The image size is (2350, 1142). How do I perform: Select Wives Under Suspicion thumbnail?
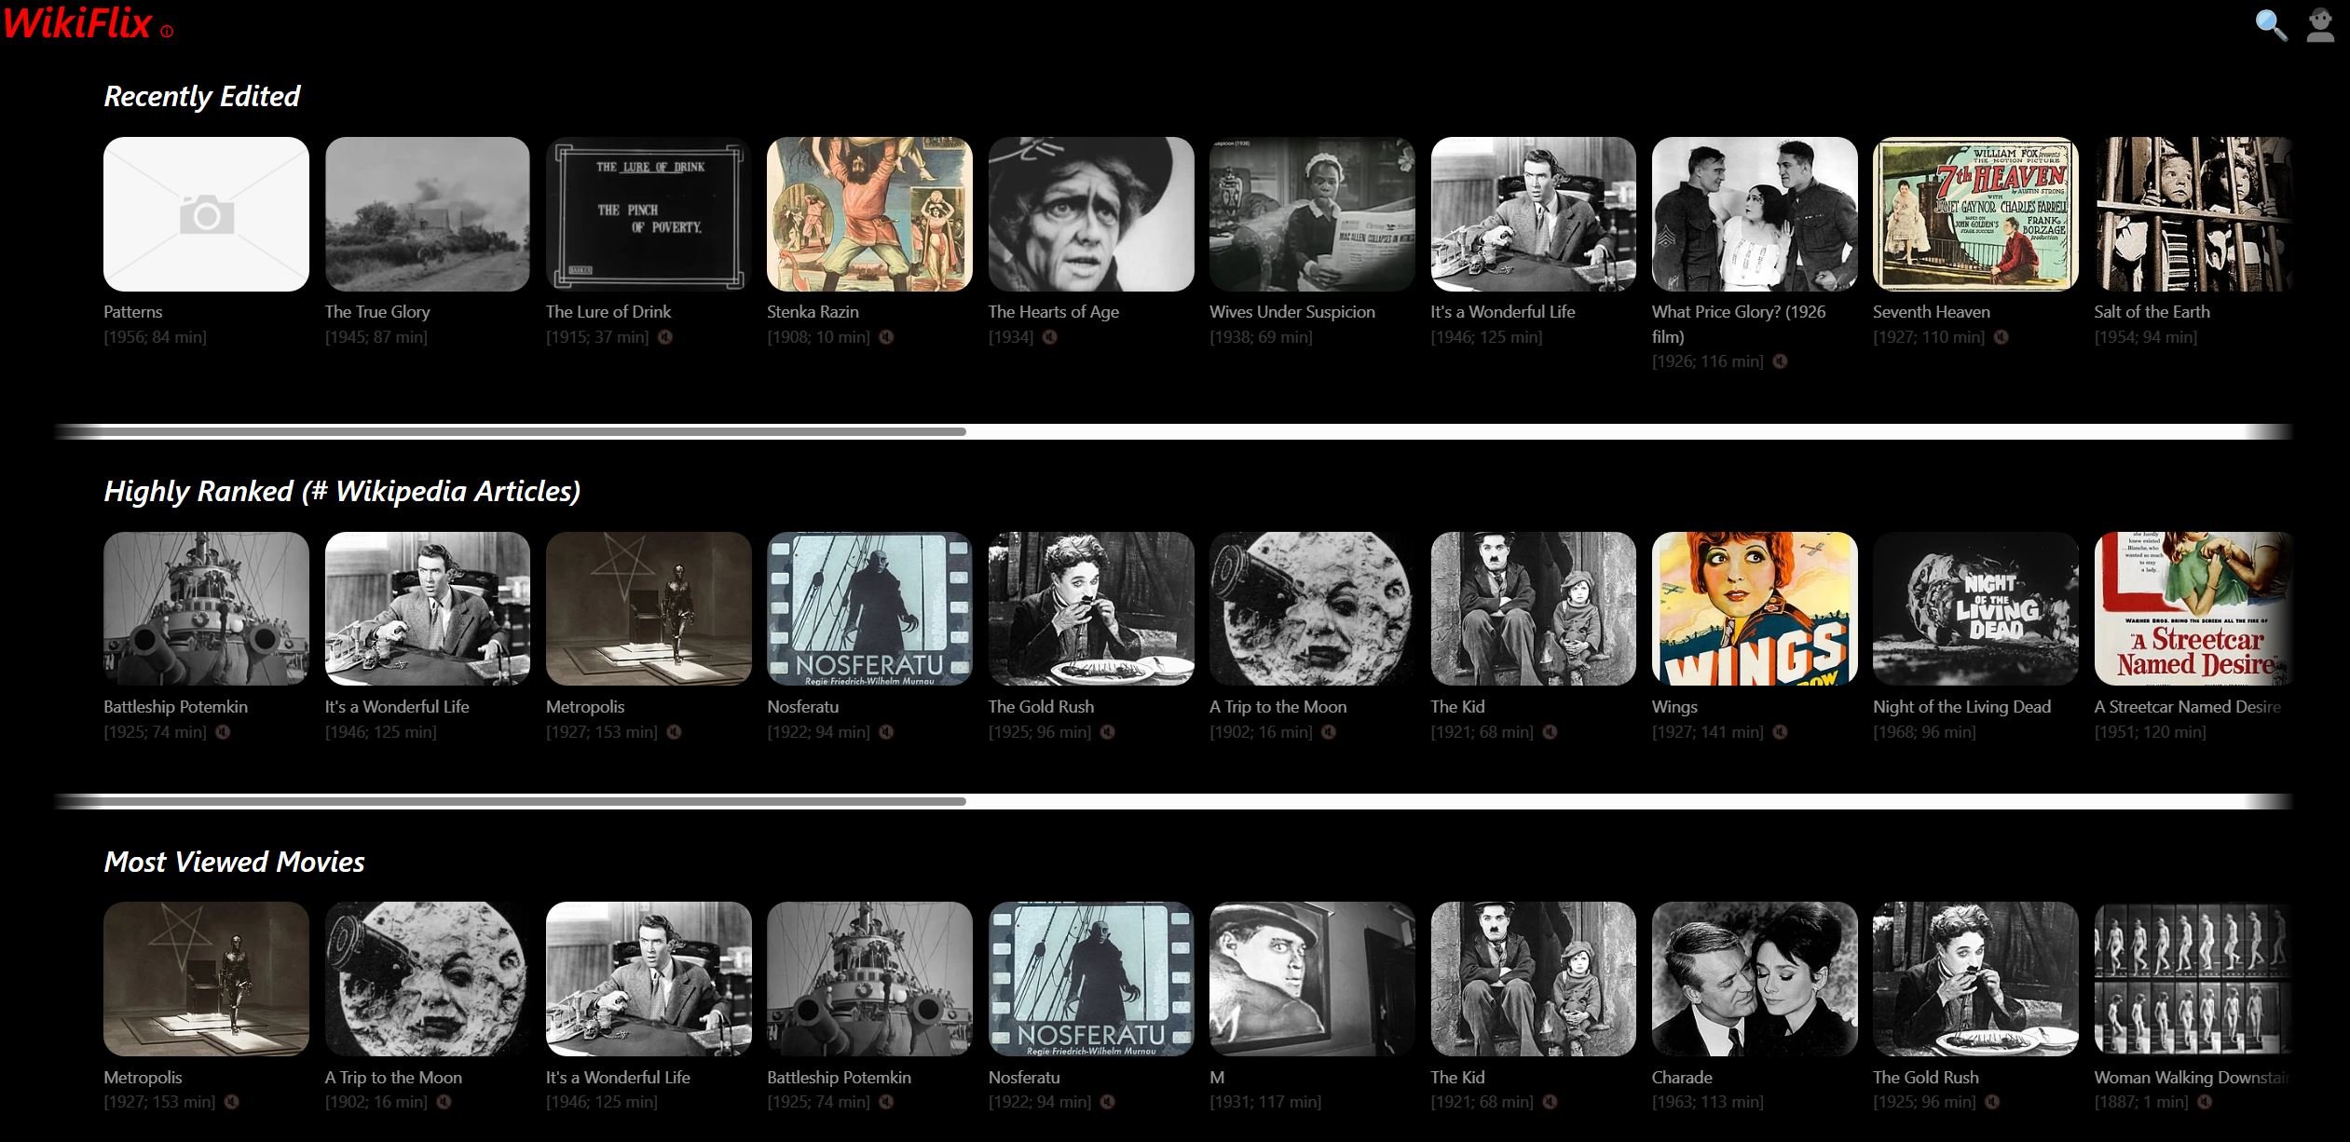pyautogui.click(x=1312, y=214)
